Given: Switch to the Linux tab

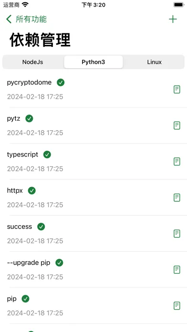Looking at the screenshot, I should pos(155,62).
